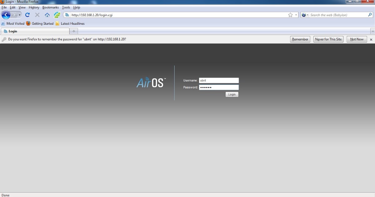The width and height of the screenshot is (375, 197).
Task: Click the Done status bar text
Action: (6, 195)
